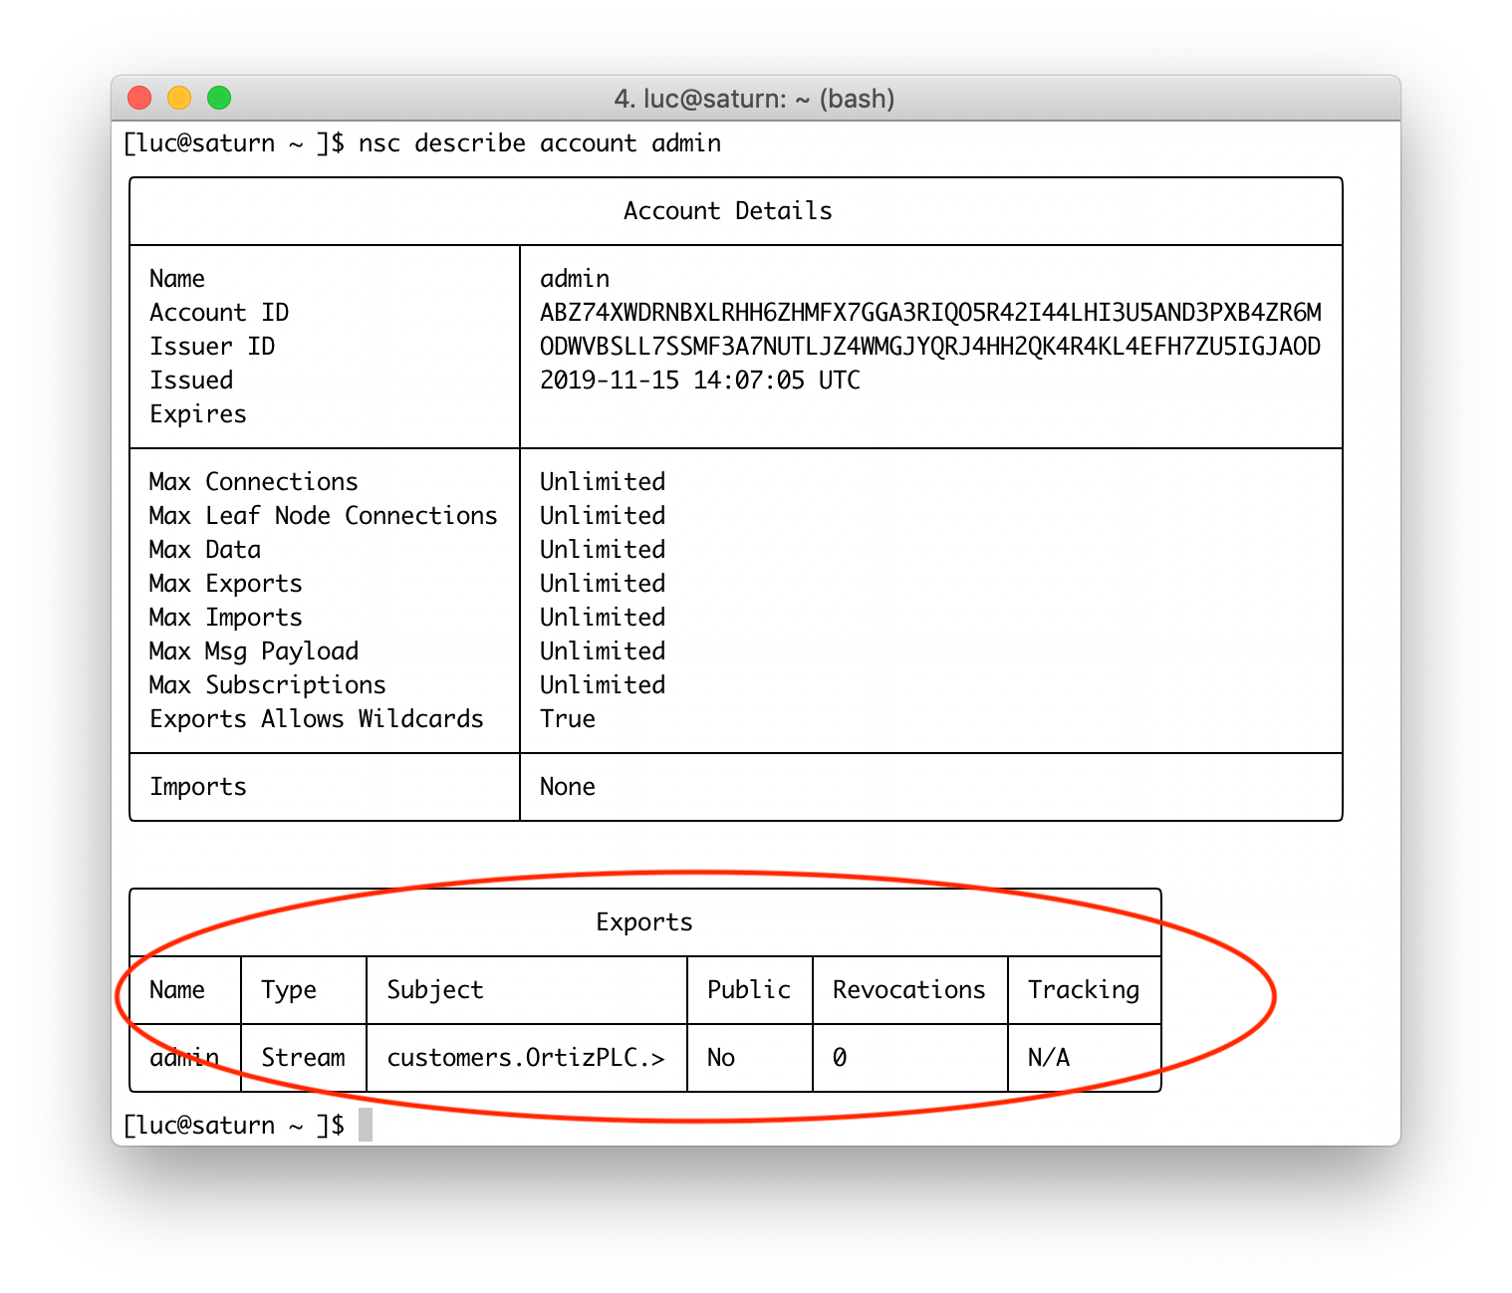
Task: Click the Account Details section title
Action: pyautogui.click(x=728, y=210)
